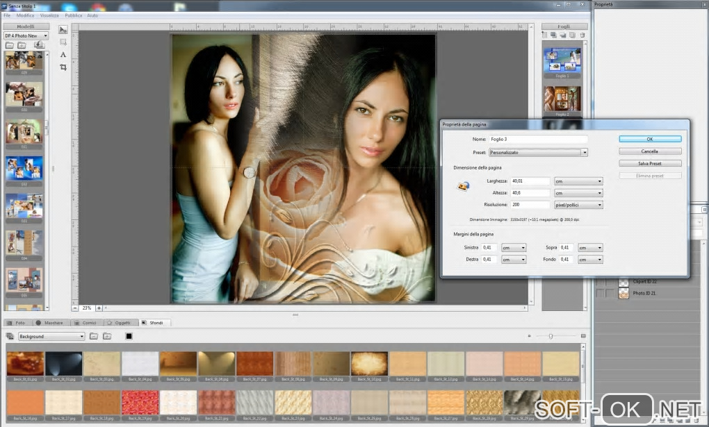Viewport: 709px width, 427px height.
Task: Open Larghezza unit dropdown
Action: (x=578, y=181)
